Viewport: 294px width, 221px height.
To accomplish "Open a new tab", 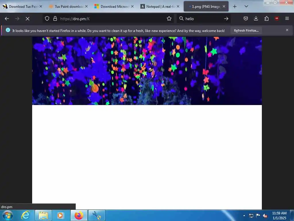I will pos(235,7).
